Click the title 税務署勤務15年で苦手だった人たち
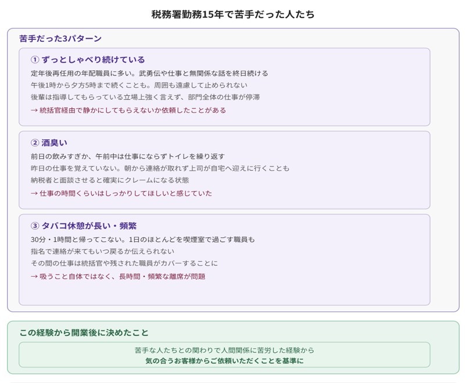The width and height of the screenshot is (466, 383). (233, 15)
